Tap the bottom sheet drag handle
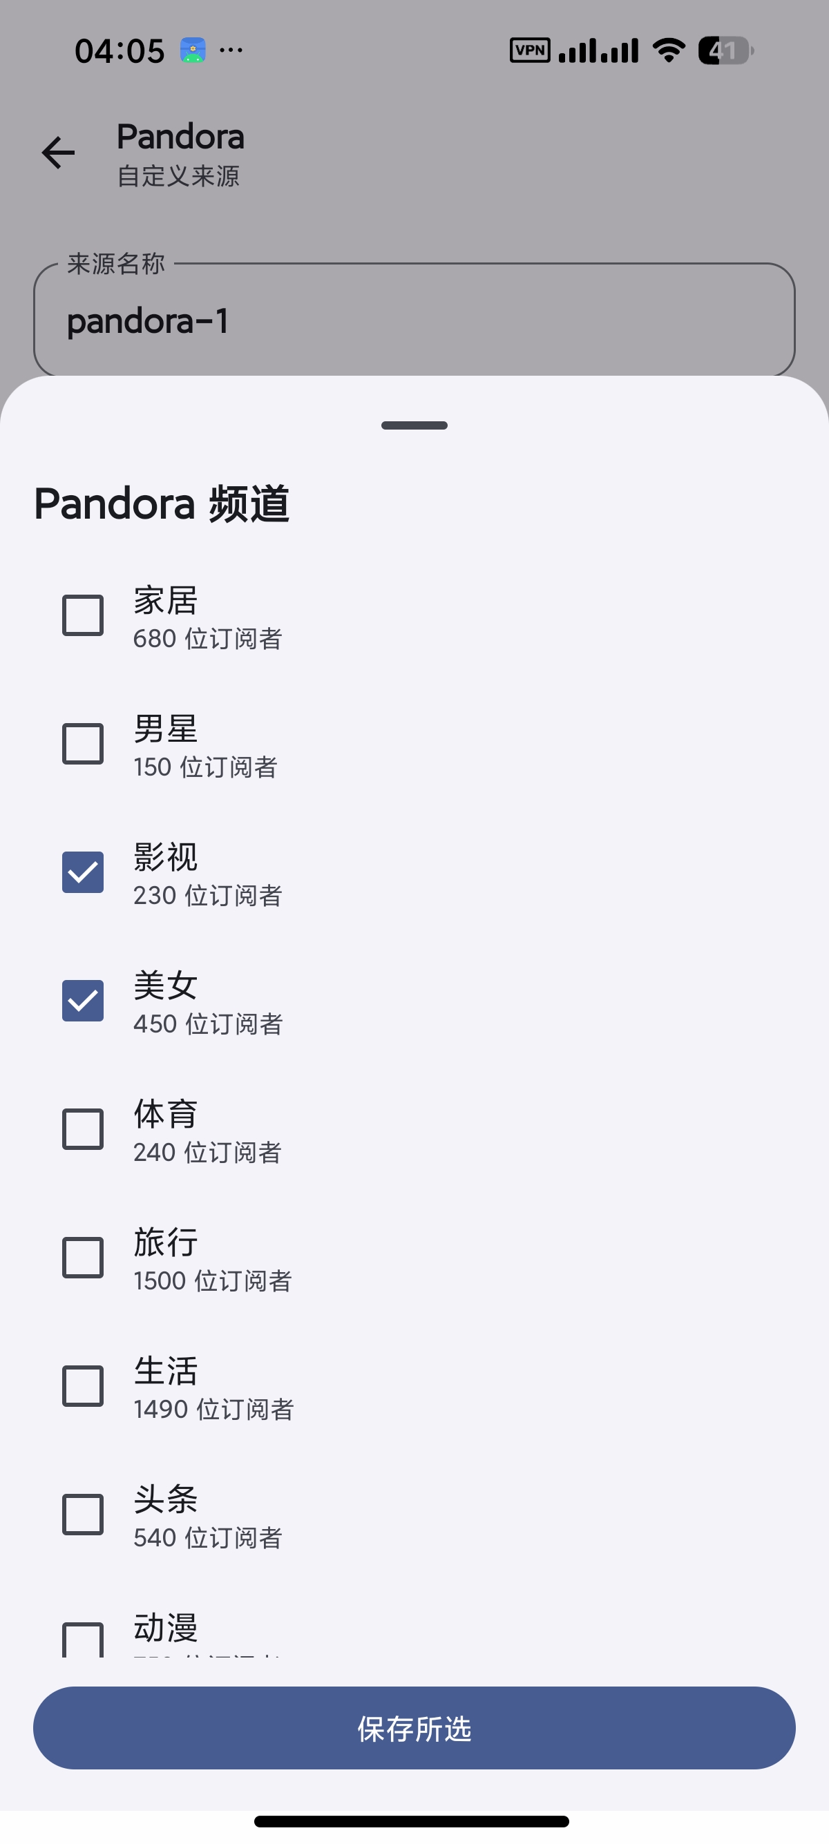The height and width of the screenshot is (1844, 829). [x=414, y=425]
